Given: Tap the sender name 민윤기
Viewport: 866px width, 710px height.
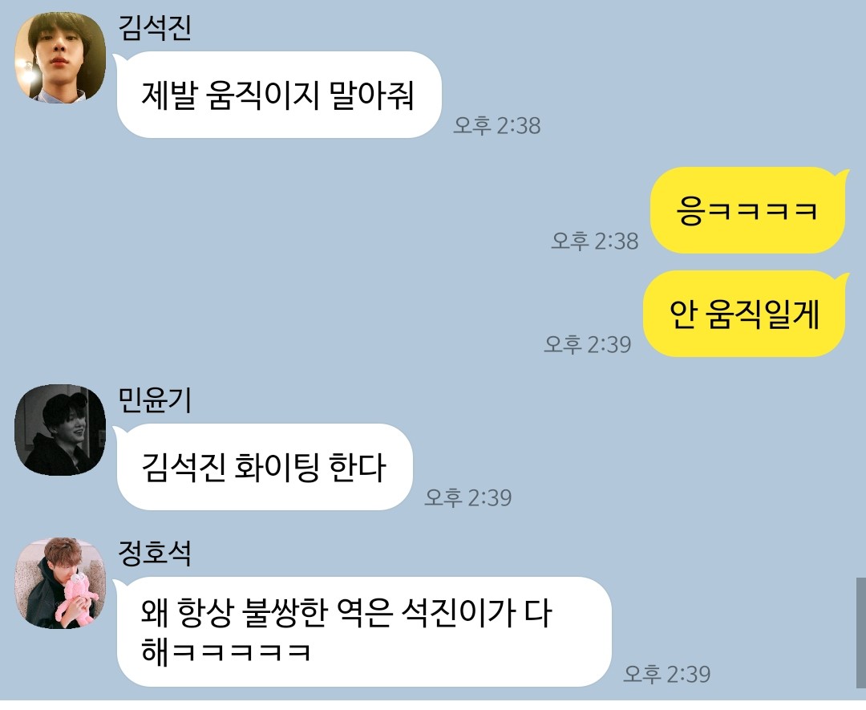Looking at the screenshot, I should [x=155, y=400].
